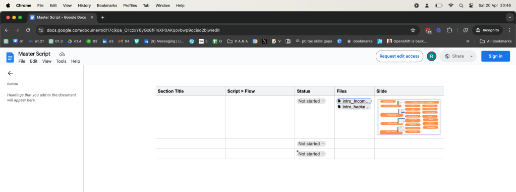Click the site information icon in address bar
This screenshot has height=192, width=516.
(41, 30)
